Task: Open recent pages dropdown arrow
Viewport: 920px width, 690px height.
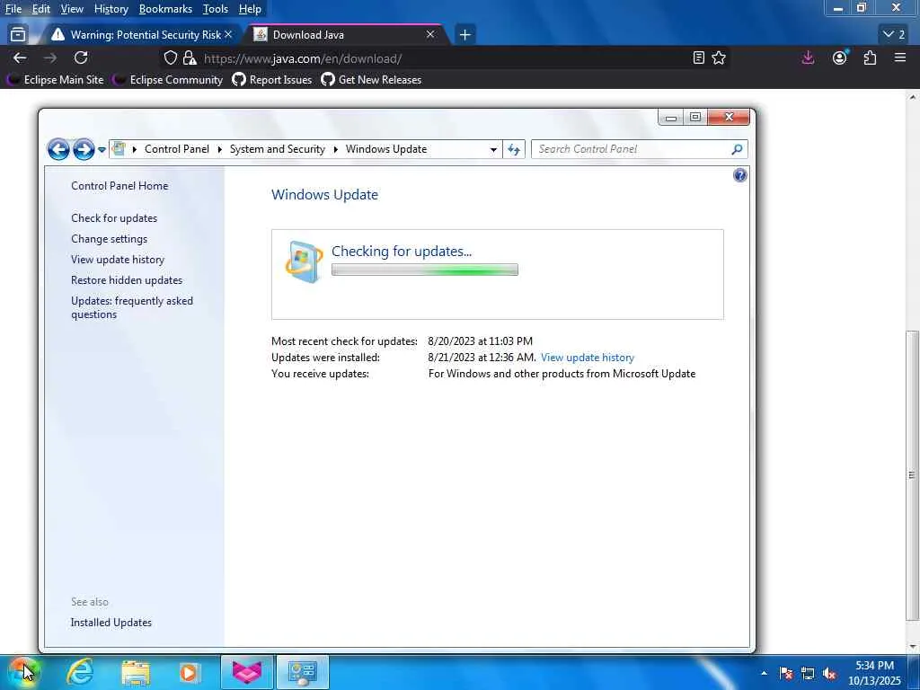Action: pos(102,150)
